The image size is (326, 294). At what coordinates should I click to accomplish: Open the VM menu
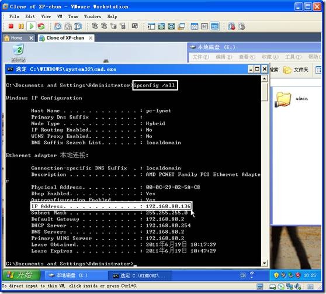click(60, 16)
